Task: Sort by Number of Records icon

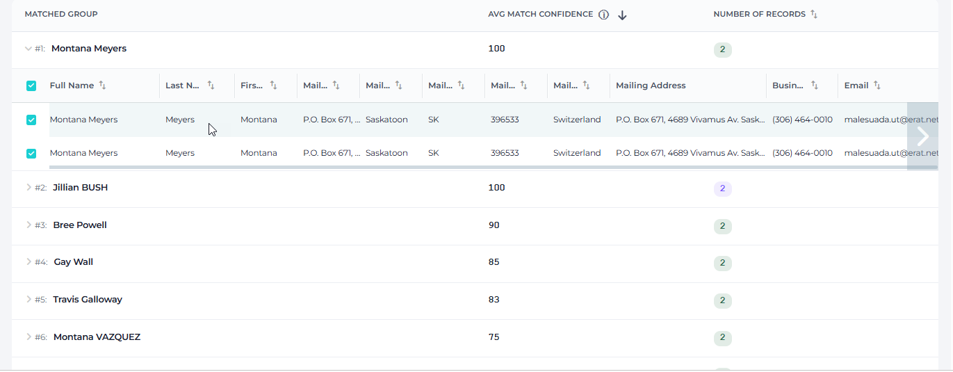Action: (814, 14)
